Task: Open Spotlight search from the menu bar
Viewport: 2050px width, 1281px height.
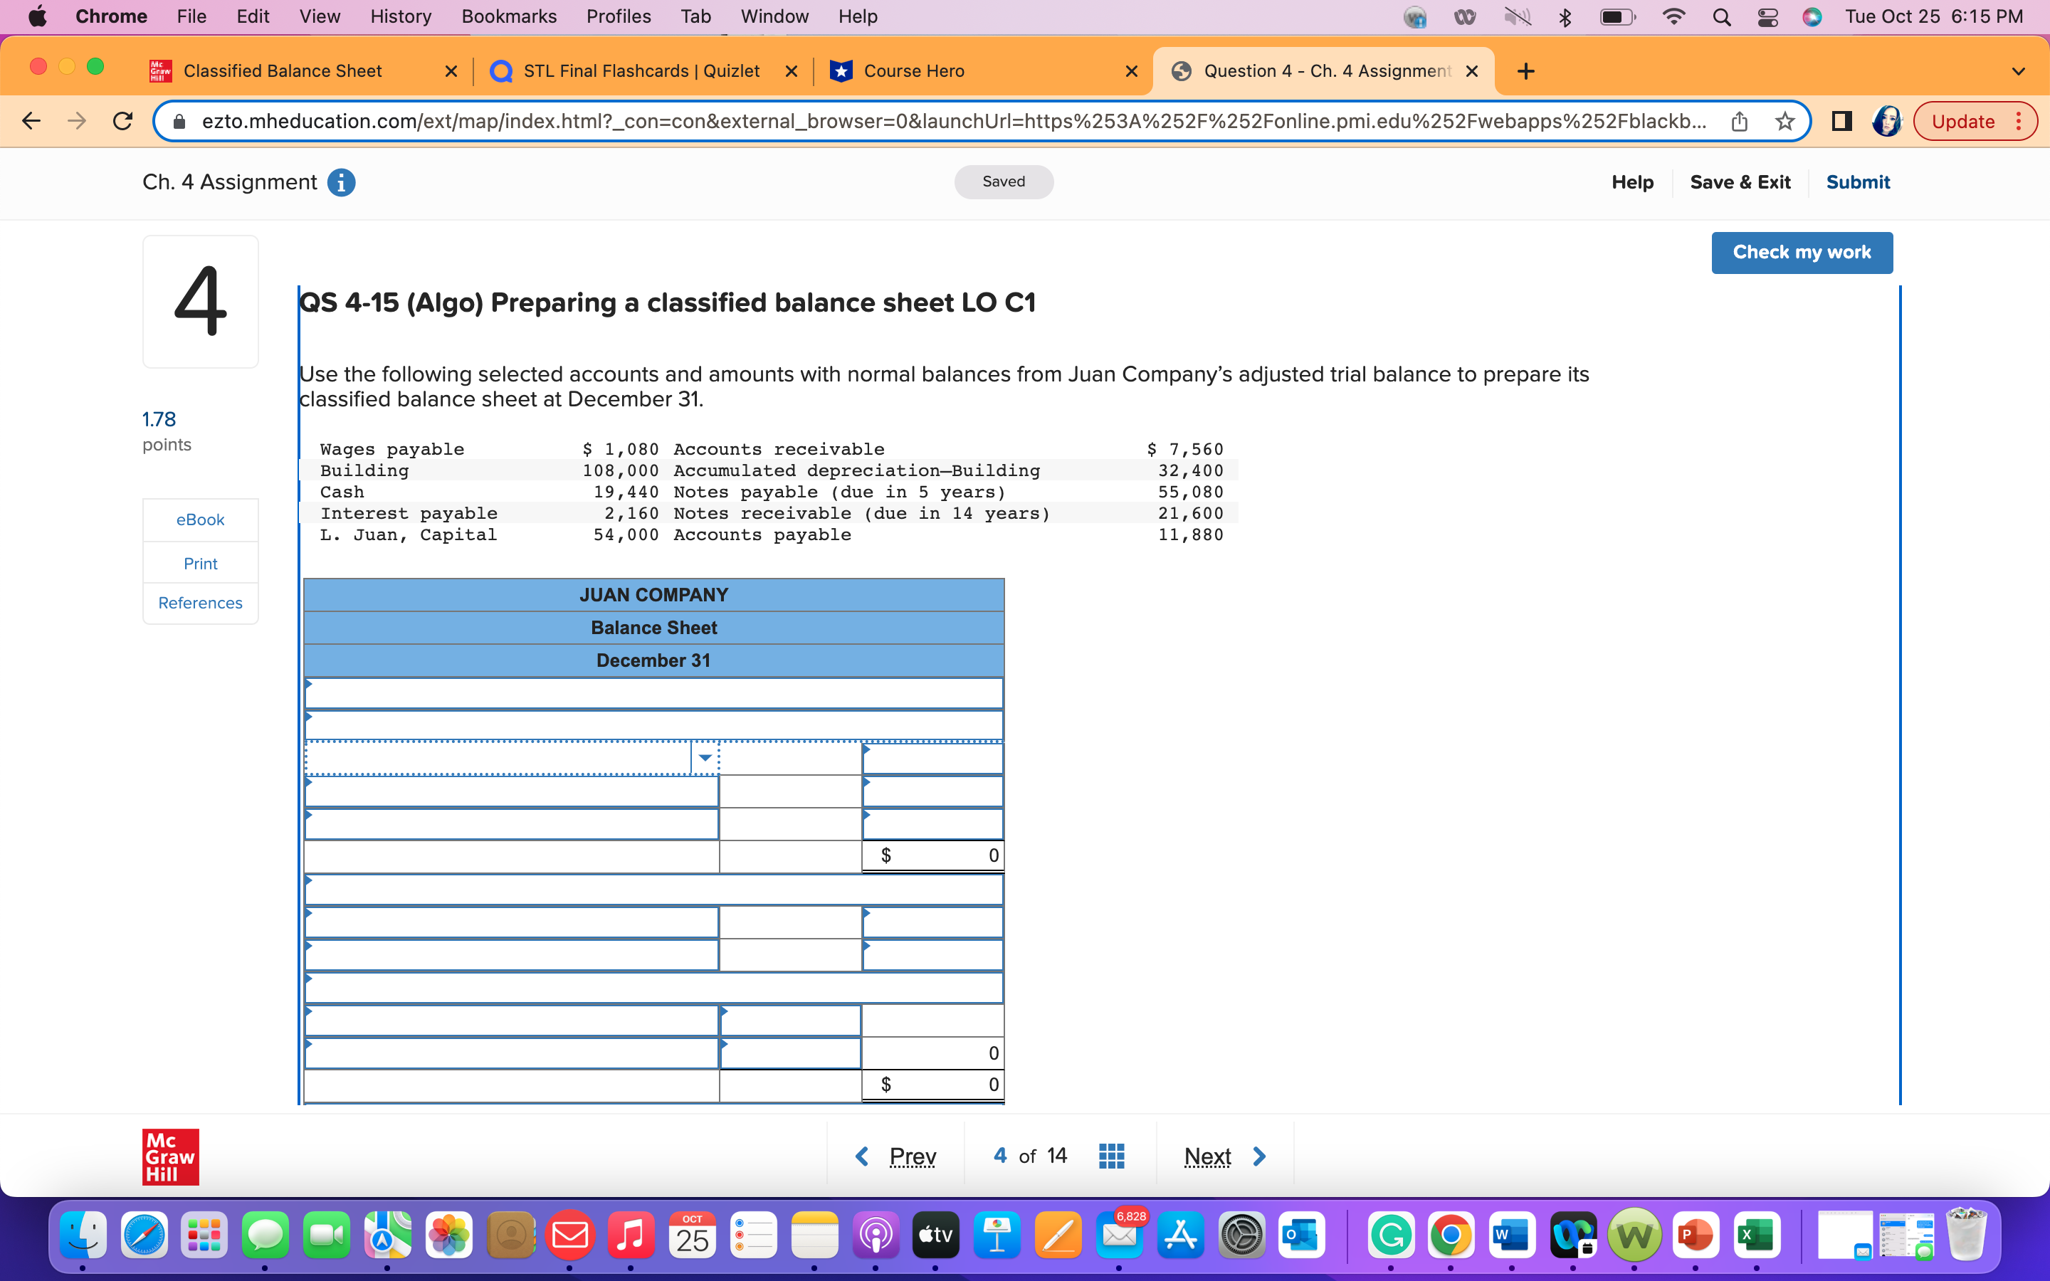Action: click(x=1721, y=16)
